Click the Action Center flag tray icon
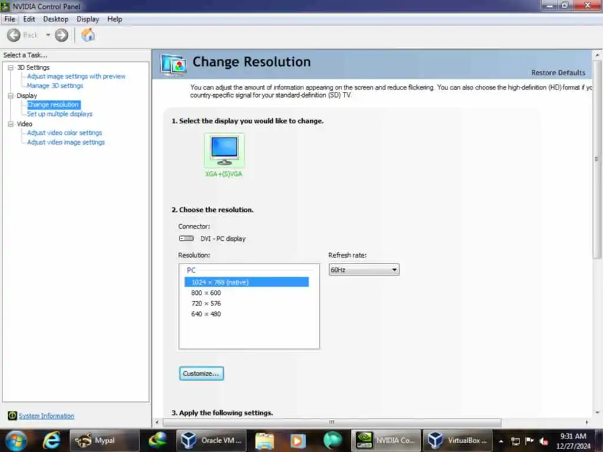 (x=529, y=440)
